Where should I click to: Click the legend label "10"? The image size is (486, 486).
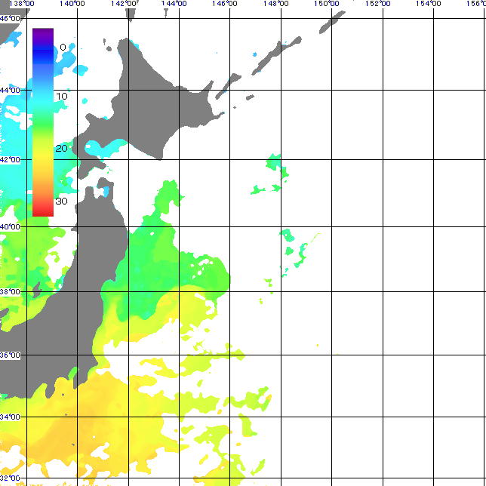pos(61,97)
